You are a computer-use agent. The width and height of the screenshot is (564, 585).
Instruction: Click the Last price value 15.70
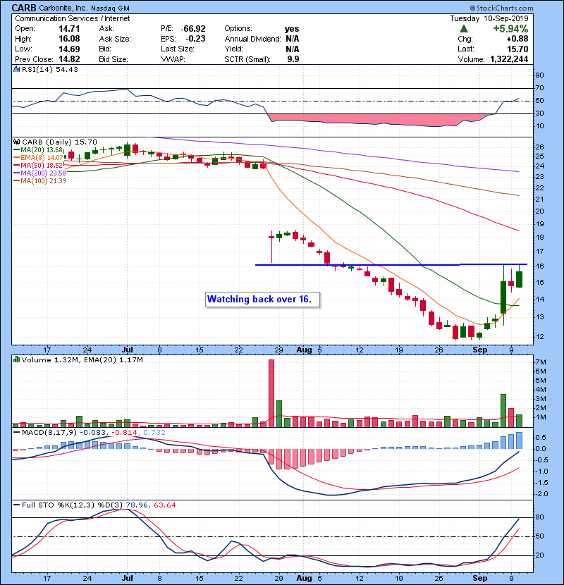517,49
